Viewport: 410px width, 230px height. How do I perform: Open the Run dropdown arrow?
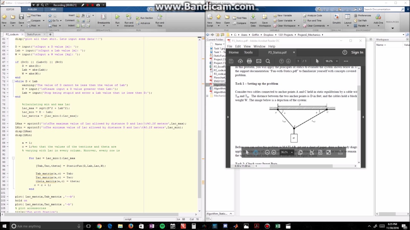(118, 26)
